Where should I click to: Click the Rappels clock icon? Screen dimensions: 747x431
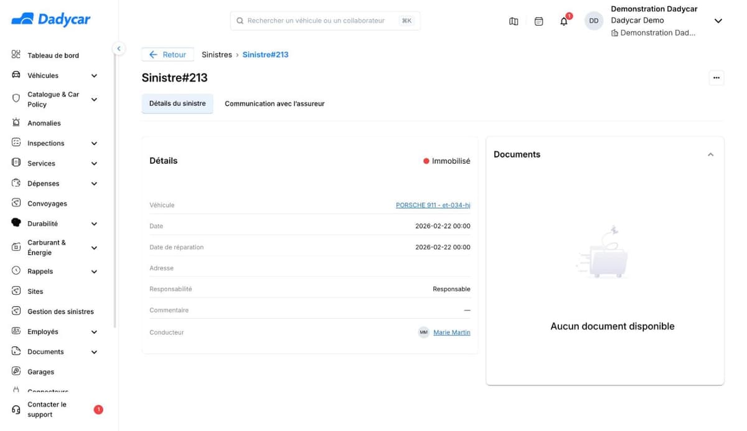(x=16, y=271)
